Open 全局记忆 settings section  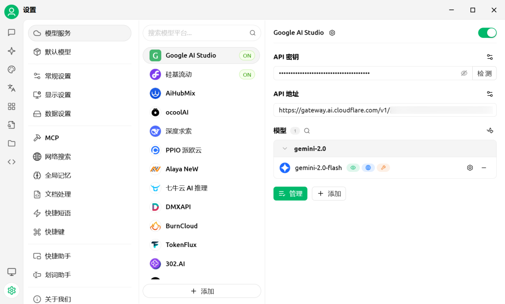[79, 175]
